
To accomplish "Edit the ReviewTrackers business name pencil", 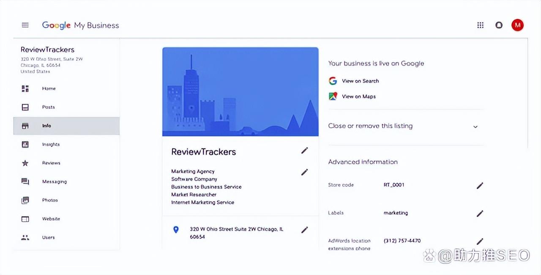I will [304, 151].
